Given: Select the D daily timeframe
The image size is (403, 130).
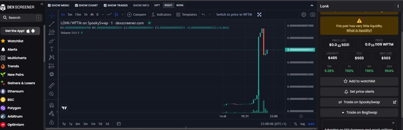Looking at the screenshot, I should click(x=98, y=15).
